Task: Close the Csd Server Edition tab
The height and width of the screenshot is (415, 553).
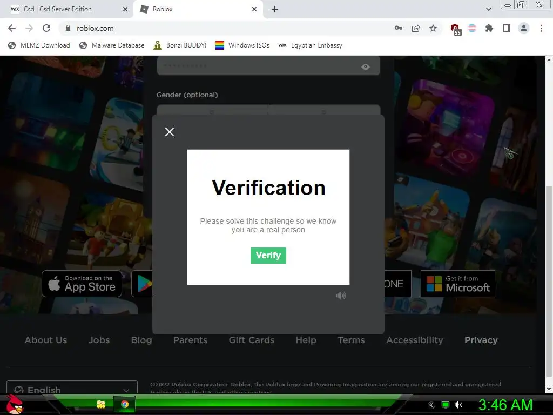Action: click(x=125, y=9)
